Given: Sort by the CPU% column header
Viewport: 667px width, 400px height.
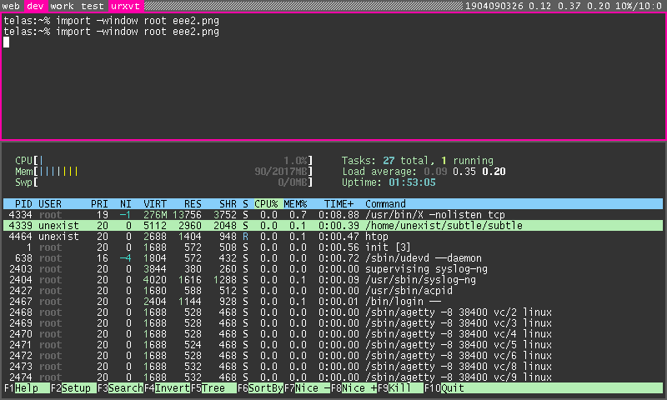Looking at the screenshot, I should 266,204.
